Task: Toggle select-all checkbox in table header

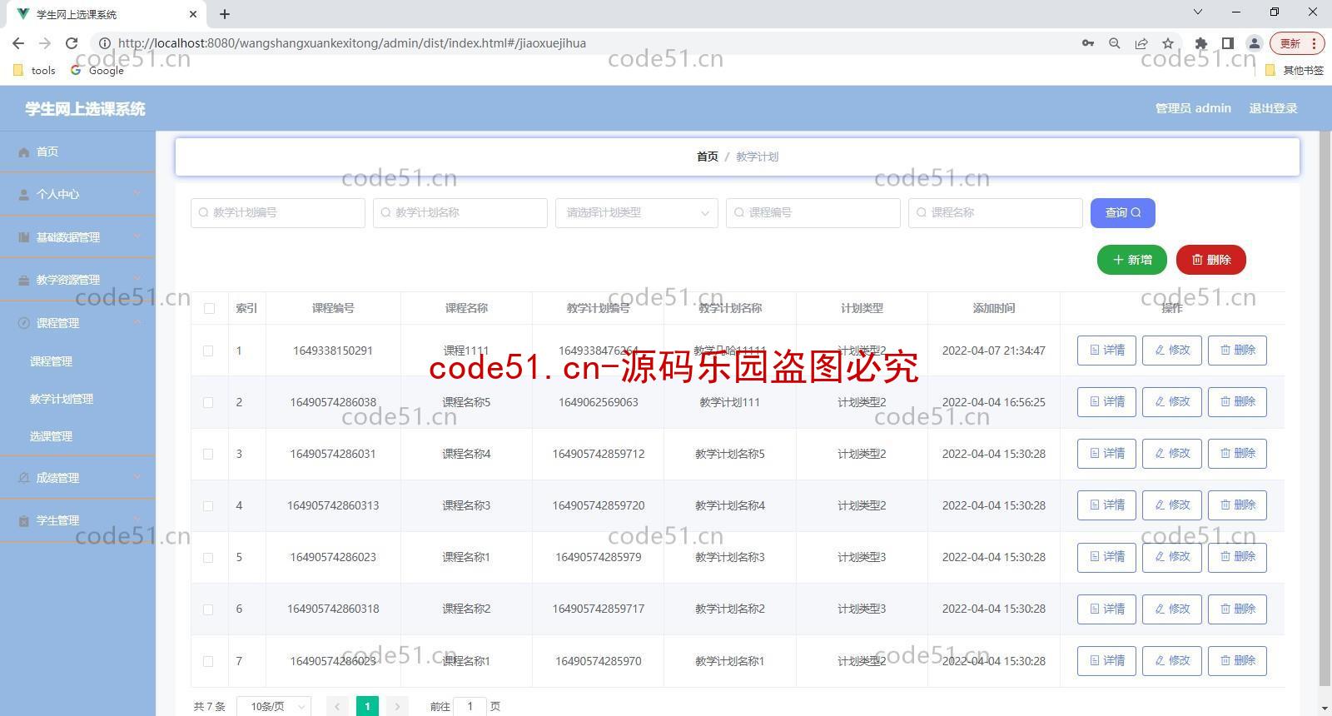Action: pyautogui.click(x=209, y=309)
